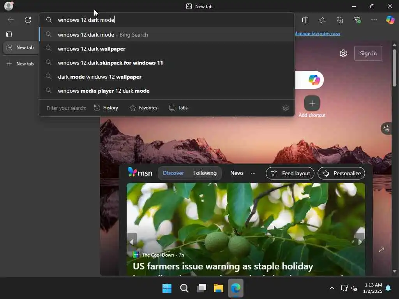Image resolution: width=399 pixels, height=299 pixels.
Task: Select the open New tab in sidebar
Action: coord(21,47)
